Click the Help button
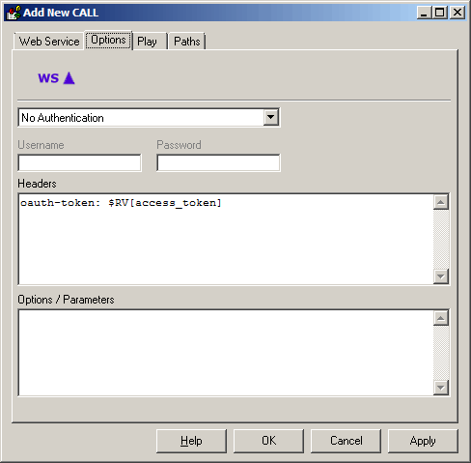This screenshot has width=471, height=463. click(191, 441)
